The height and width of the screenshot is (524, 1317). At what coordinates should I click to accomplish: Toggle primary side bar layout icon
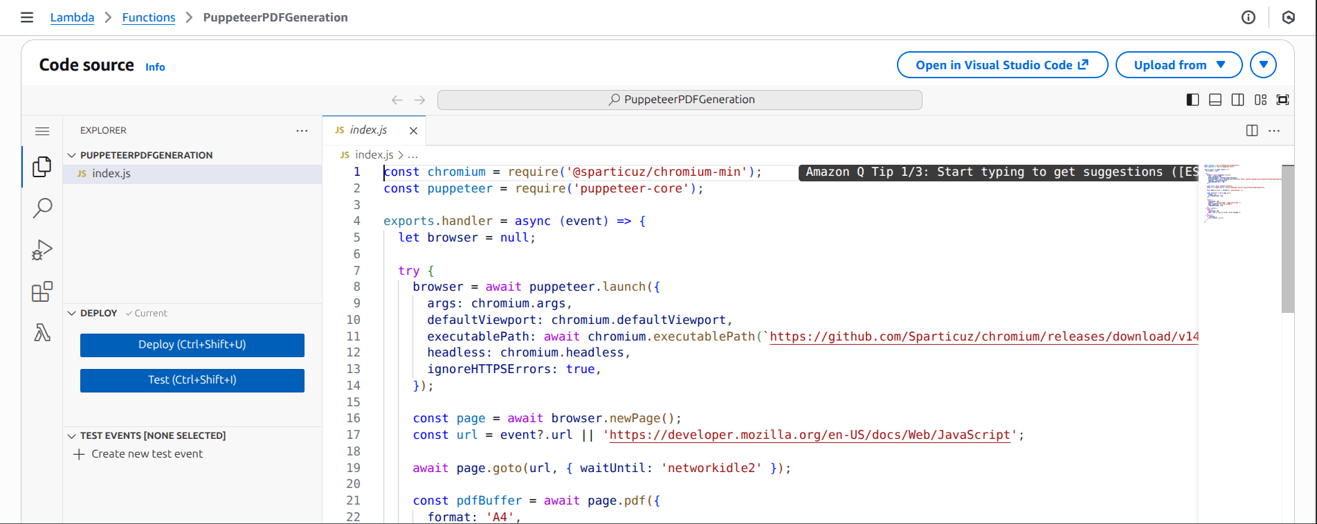(x=1192, y=100)
